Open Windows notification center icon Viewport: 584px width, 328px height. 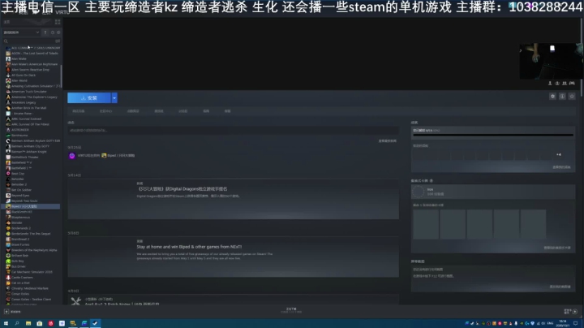coord(576,323)
